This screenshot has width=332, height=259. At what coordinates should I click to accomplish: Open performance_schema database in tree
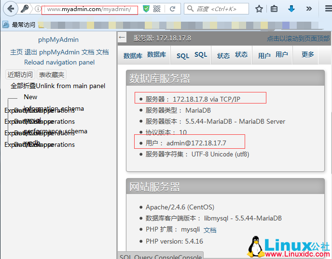(x=55, y=131)
